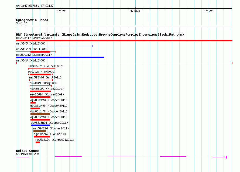Image resolution: width=240 pixels, height=172 pixels.
Task: Click the nsv3805 (Kidd2008) label
Action: point(31,43)
